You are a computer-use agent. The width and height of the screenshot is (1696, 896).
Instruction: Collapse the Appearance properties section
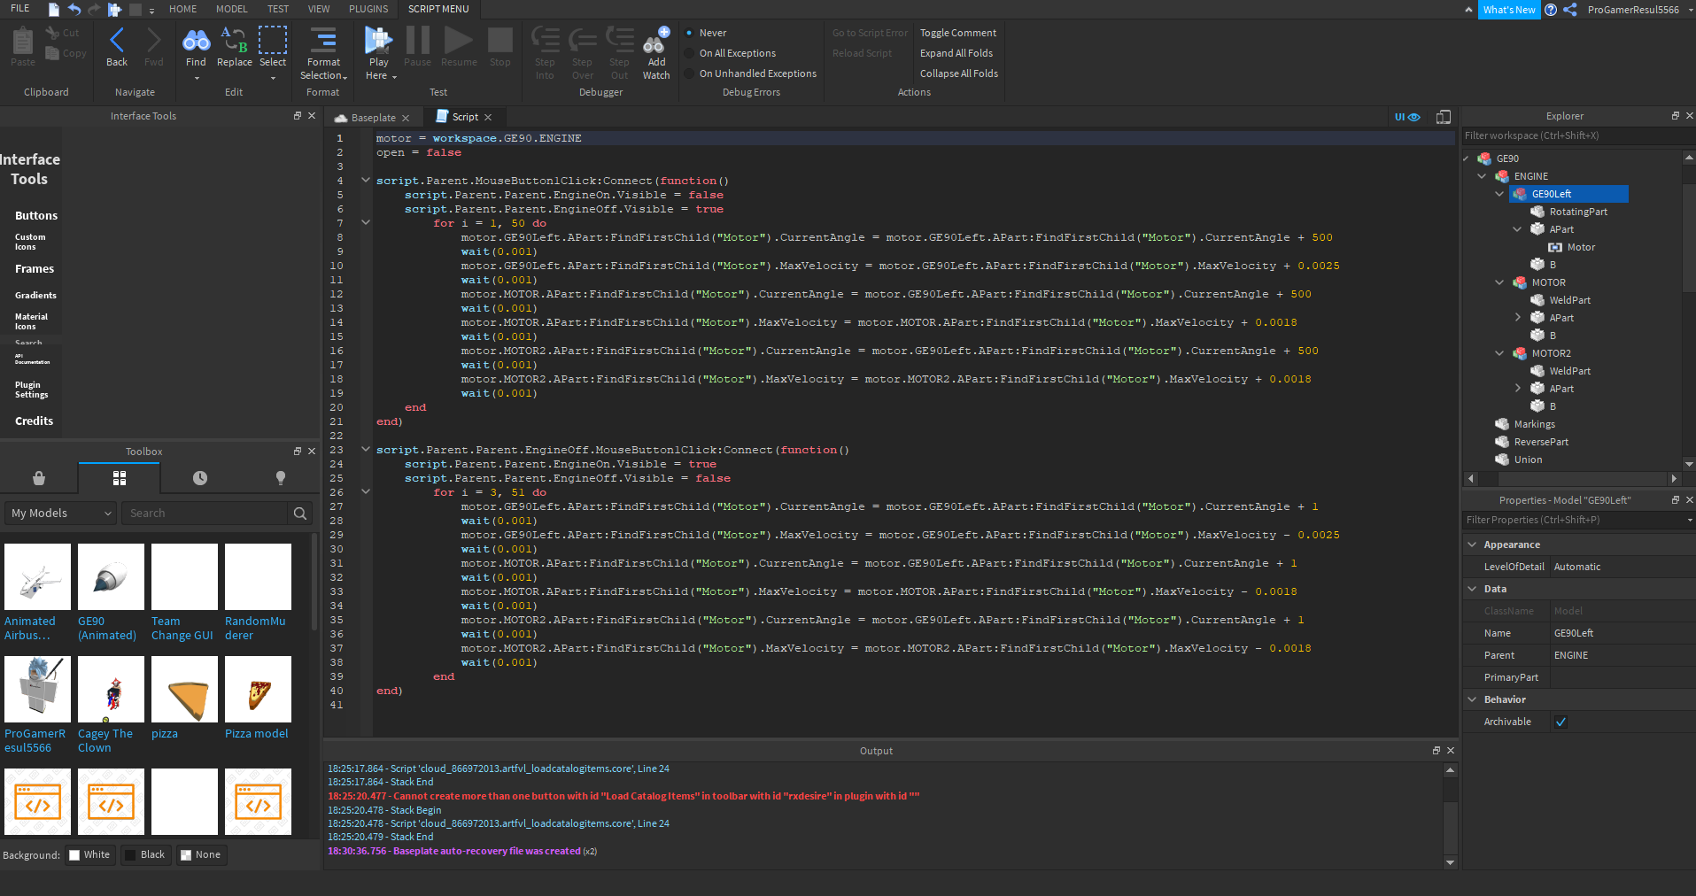point(1472,545)
